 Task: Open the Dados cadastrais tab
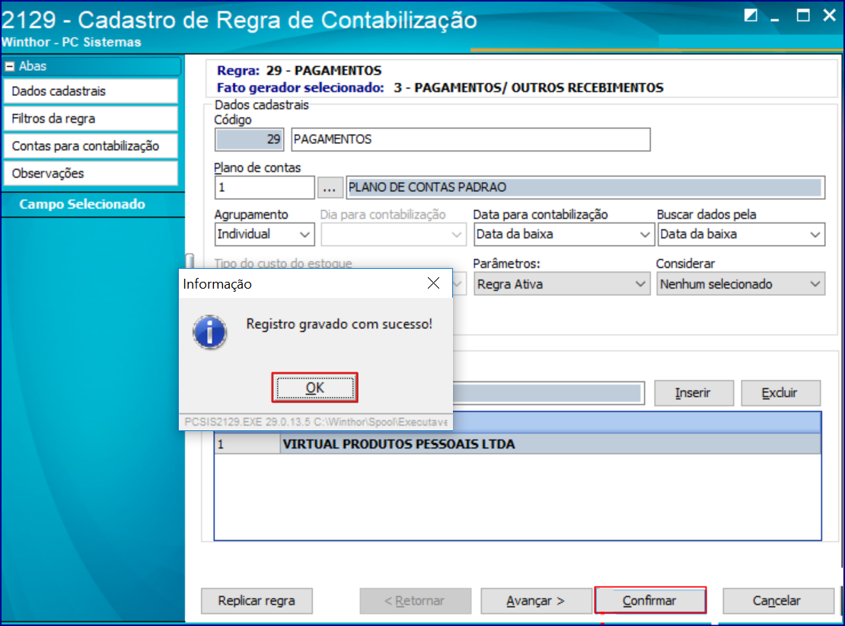[x=91, y=91]
